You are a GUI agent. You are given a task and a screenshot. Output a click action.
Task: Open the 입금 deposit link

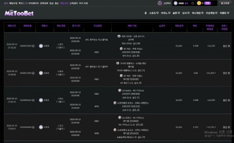(51, 3)
